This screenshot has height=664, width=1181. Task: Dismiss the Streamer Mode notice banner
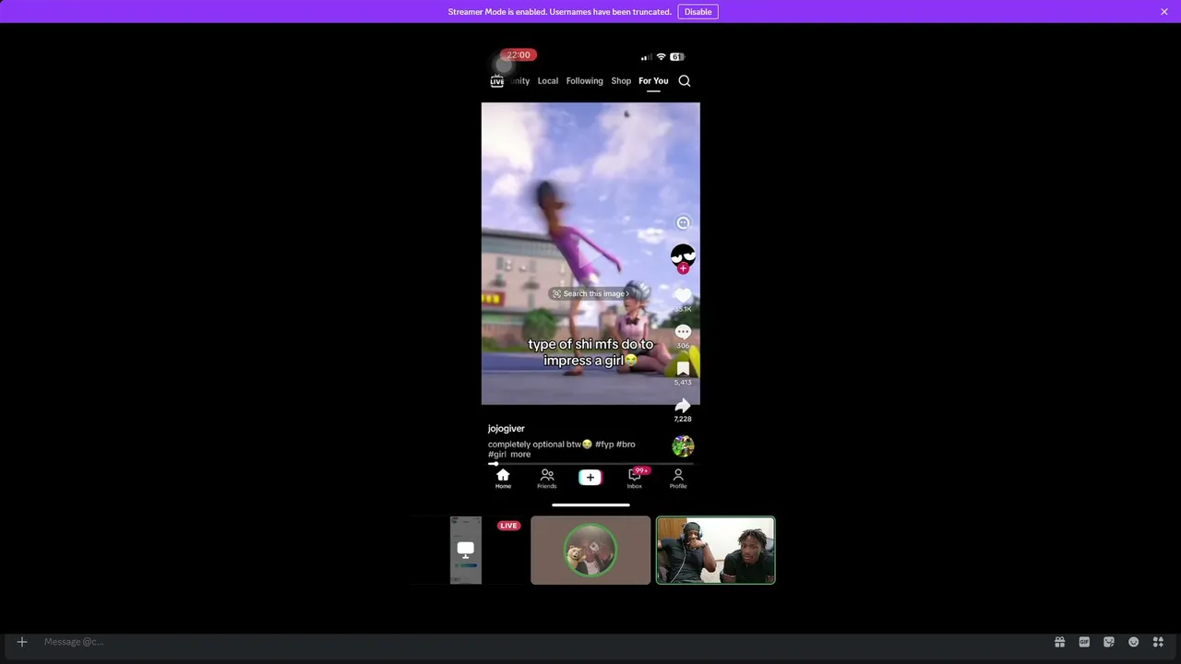pyautogui.click(x=1164, y=12)
